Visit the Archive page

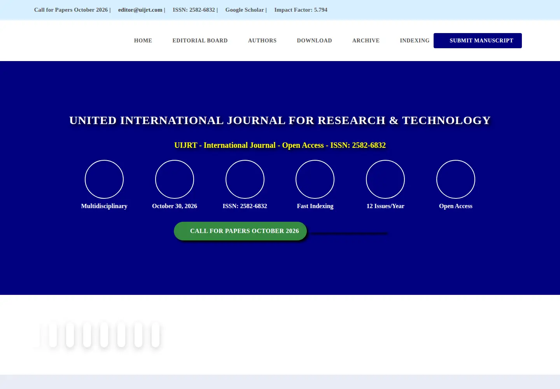tap(366, 40)
